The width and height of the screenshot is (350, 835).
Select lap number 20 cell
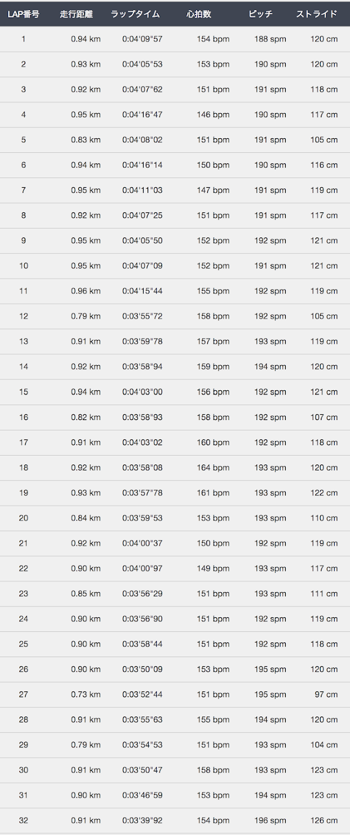[23, 518]
